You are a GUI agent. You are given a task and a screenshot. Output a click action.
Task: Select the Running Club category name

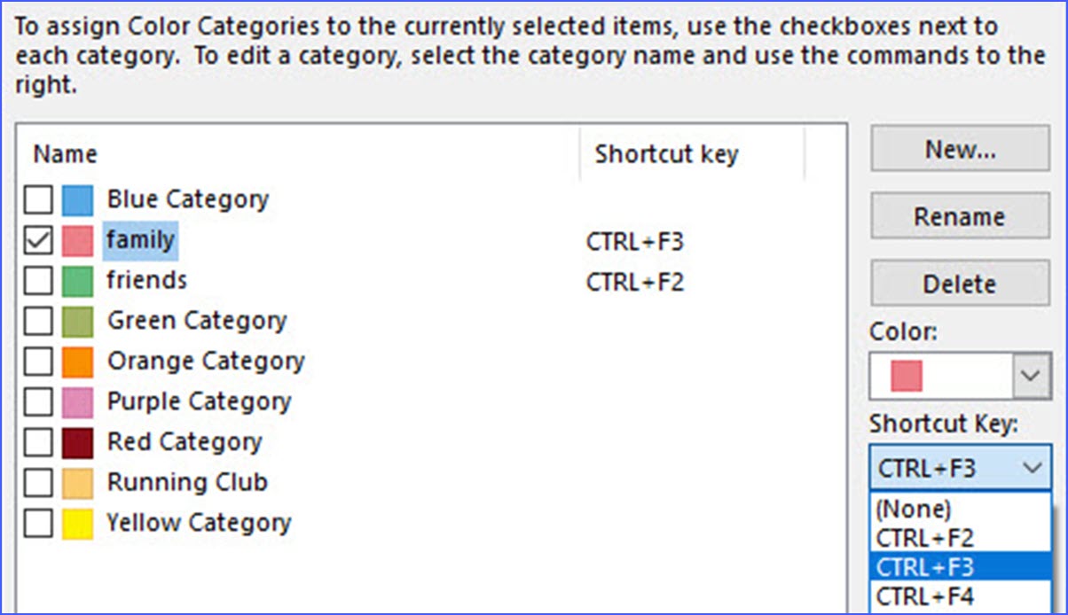click(187, 482)
